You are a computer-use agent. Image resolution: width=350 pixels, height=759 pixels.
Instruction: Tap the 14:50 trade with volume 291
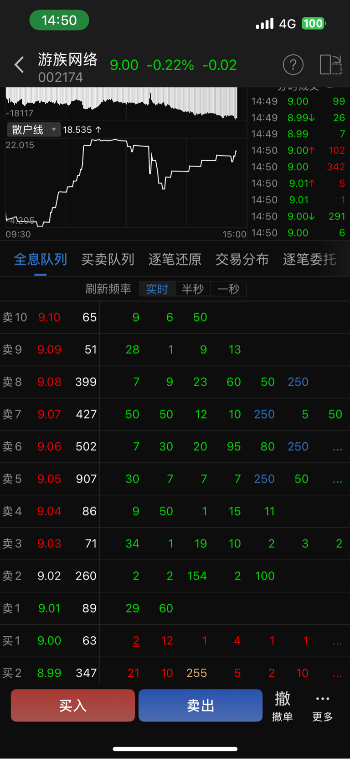click(298, 216)
